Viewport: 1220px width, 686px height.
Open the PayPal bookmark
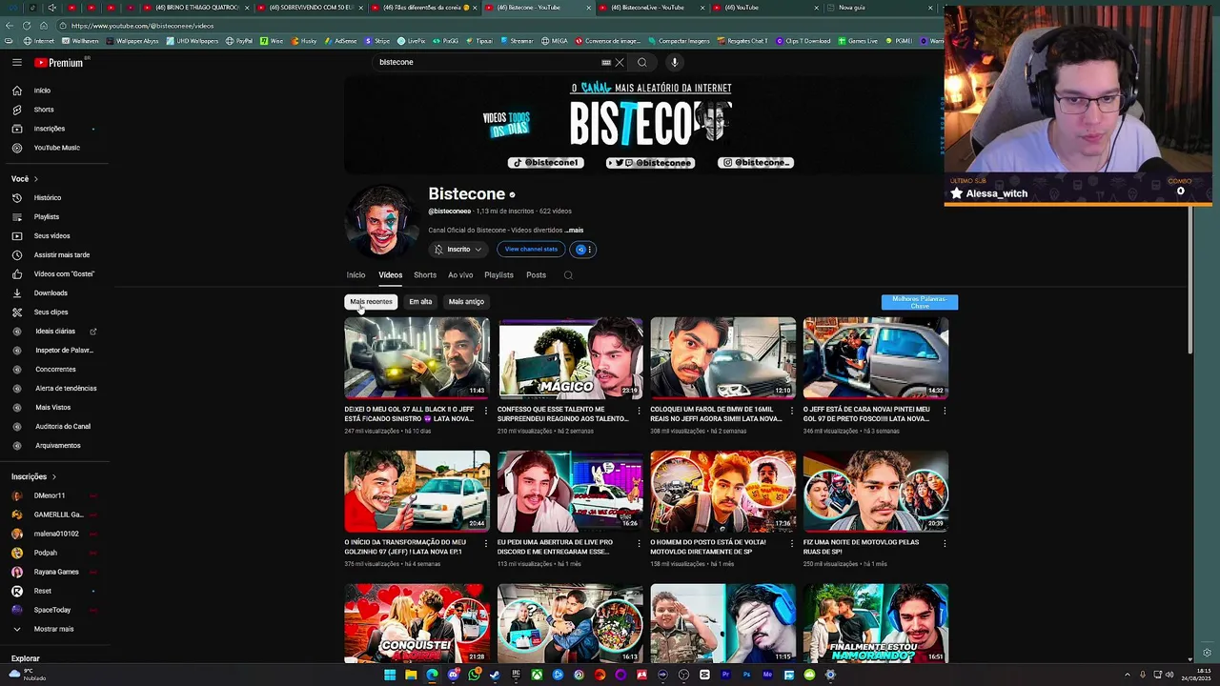click(x=240, y=41)
